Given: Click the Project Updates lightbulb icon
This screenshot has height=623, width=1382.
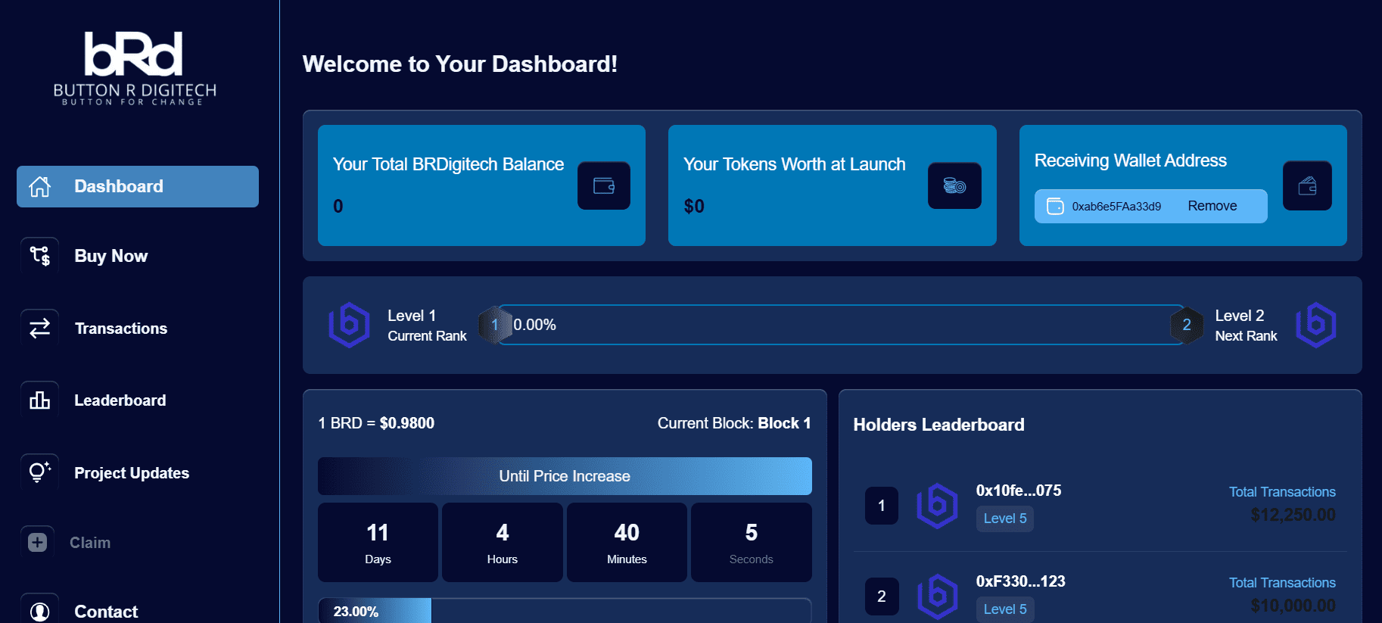Looking at the screenshot, I should pyautogui.click(x=39, y=472).
